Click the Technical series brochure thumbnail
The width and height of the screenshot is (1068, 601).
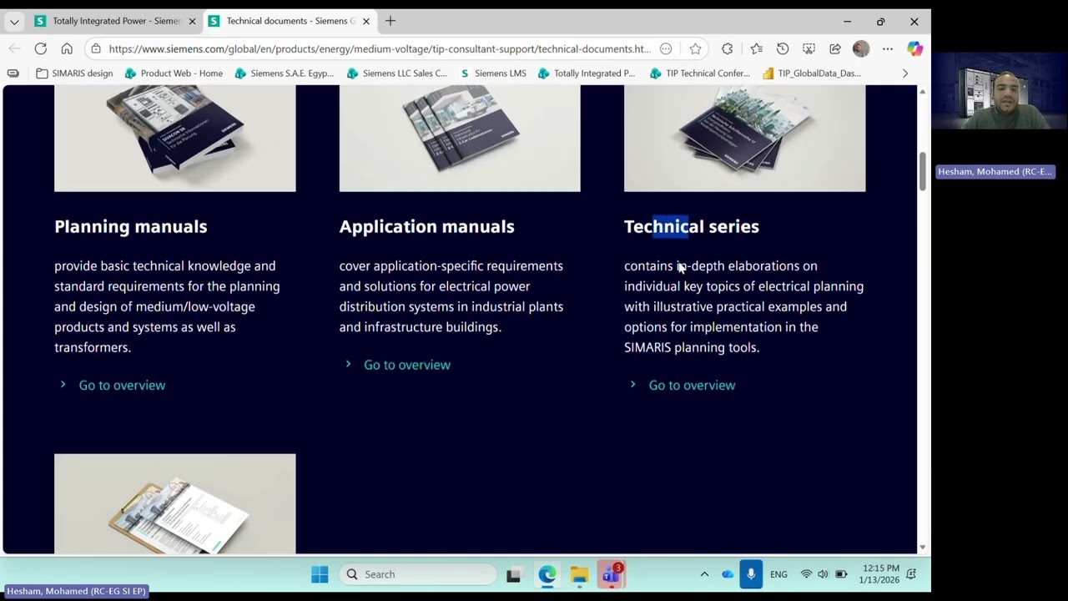(x=745, y=139)
